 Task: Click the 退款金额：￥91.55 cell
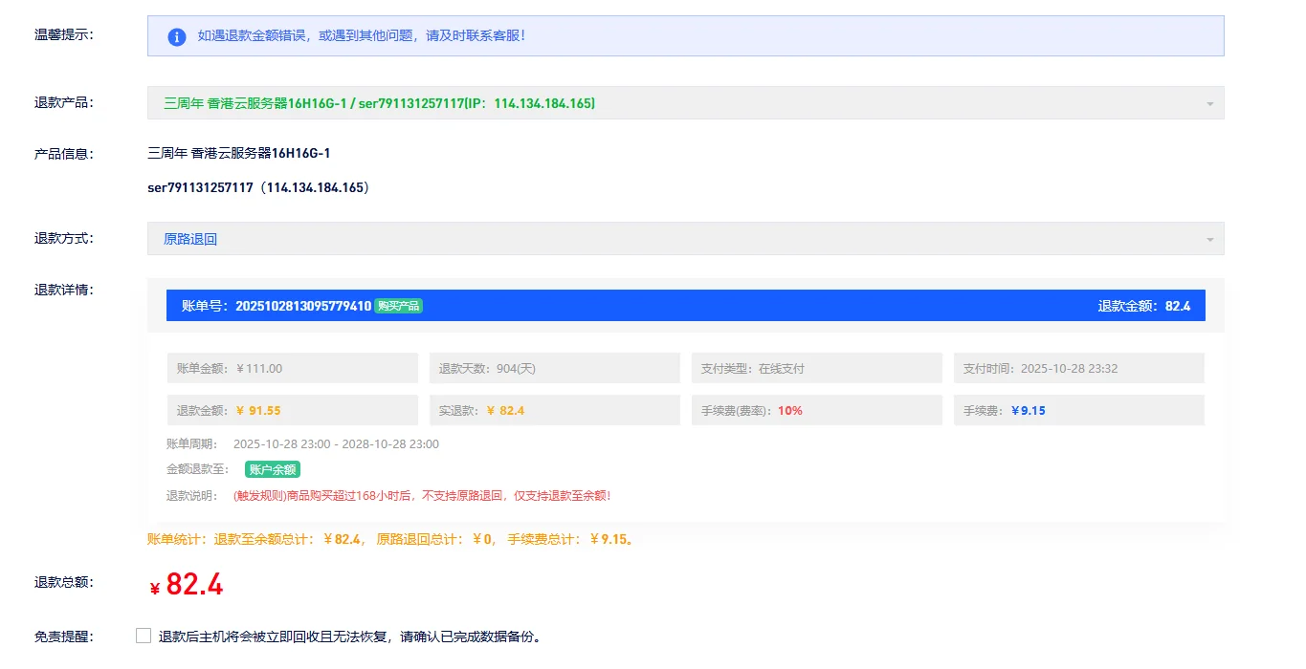coord(292,410)
